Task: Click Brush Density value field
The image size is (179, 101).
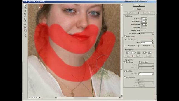Action: coord(143,22)
